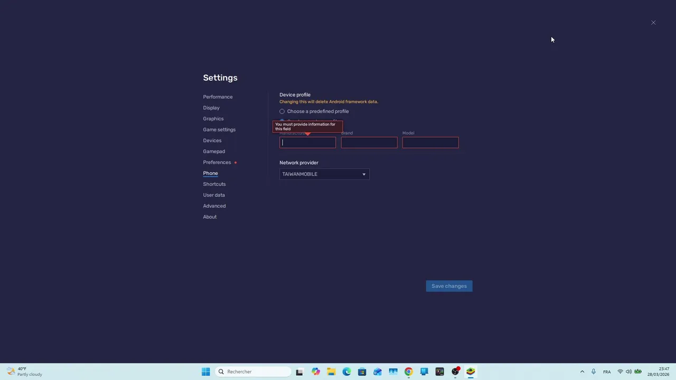
Task: Open the Shortcuts settings page
Action: [214, 184]
